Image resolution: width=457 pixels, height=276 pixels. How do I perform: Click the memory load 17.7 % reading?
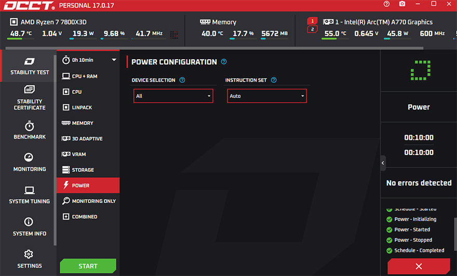click(243, 34)
